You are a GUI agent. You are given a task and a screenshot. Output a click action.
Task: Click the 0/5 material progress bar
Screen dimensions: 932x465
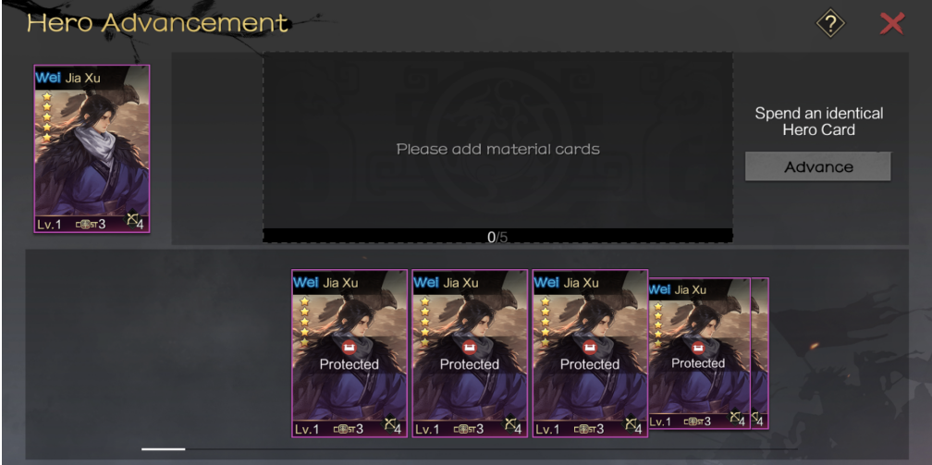point(497,236)
